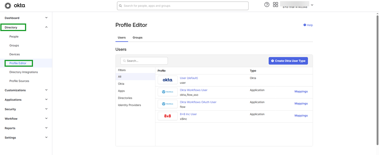The height and width of the screenshot is (155, 379).
Task: Collapse the Directory section chevron
Action: [x=47, y=27]
